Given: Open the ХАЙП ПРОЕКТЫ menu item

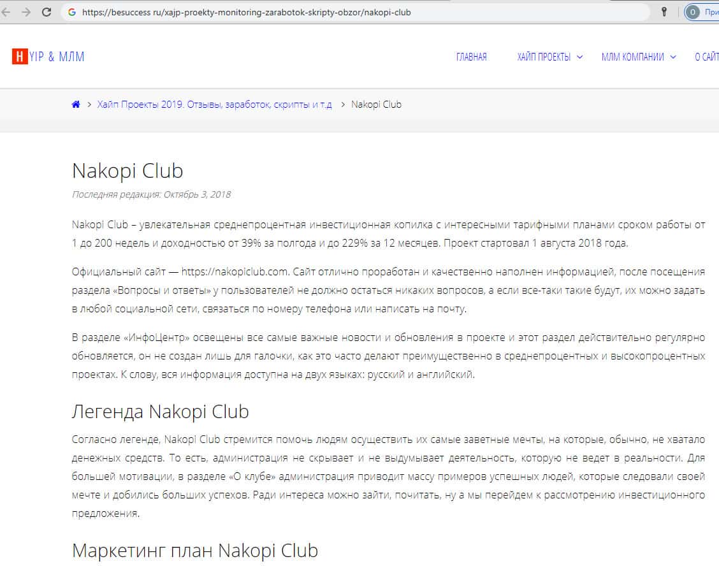Looking at the screenshot, I should (544, 57).
